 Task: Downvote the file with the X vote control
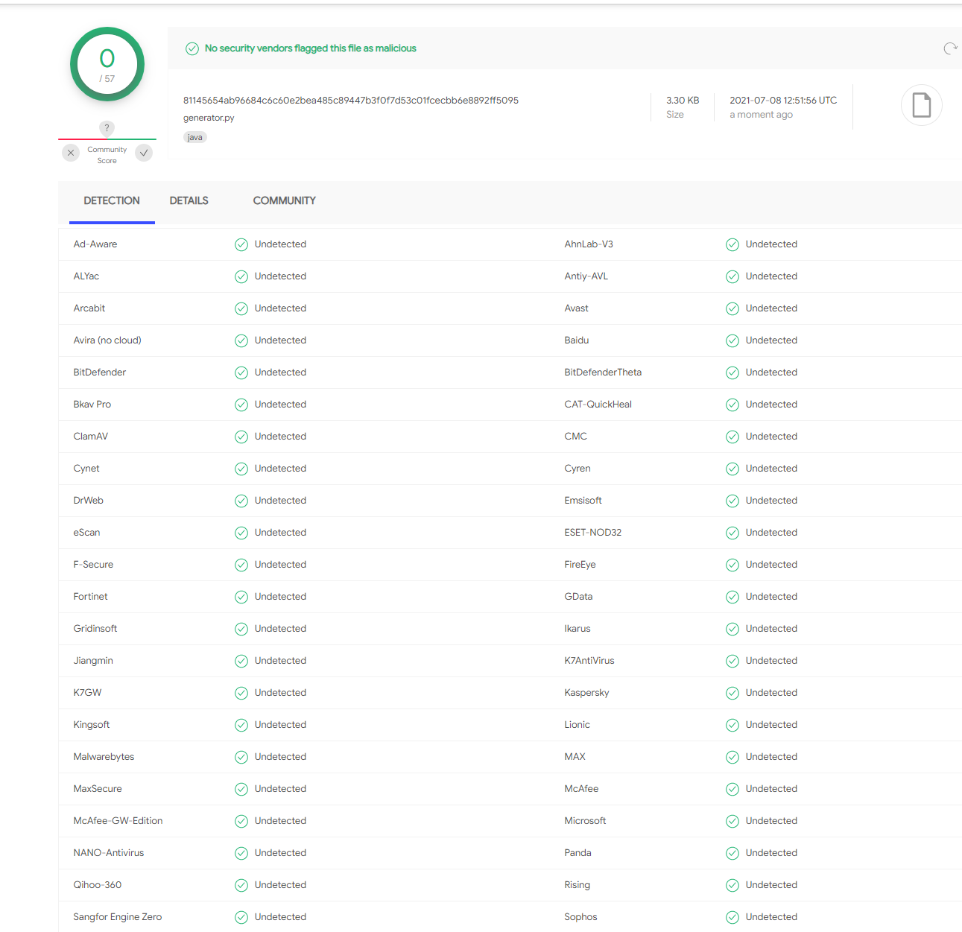tap(70, 153)
